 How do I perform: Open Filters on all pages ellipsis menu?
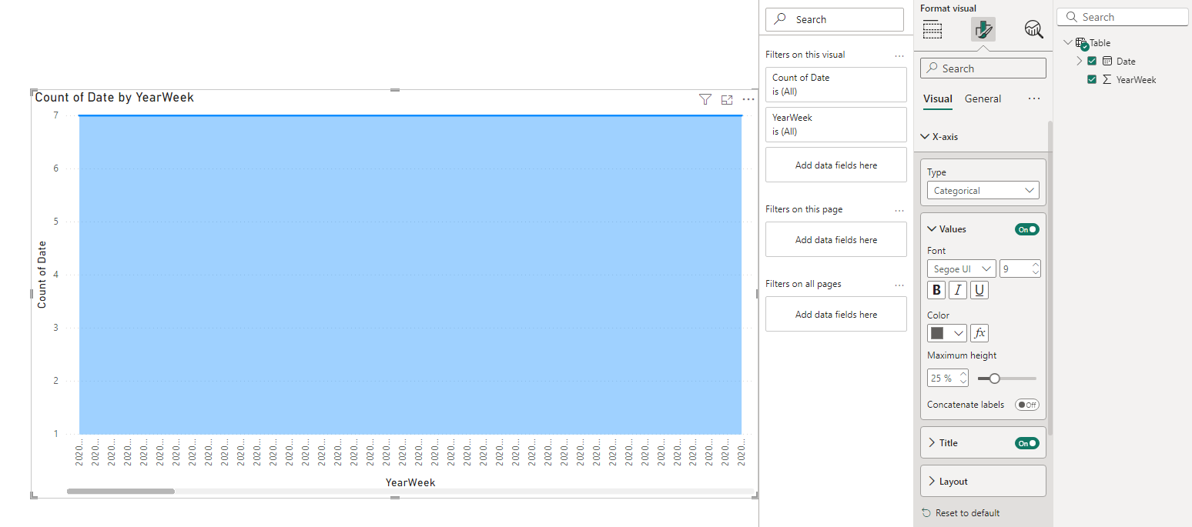(x=899, y=285)
